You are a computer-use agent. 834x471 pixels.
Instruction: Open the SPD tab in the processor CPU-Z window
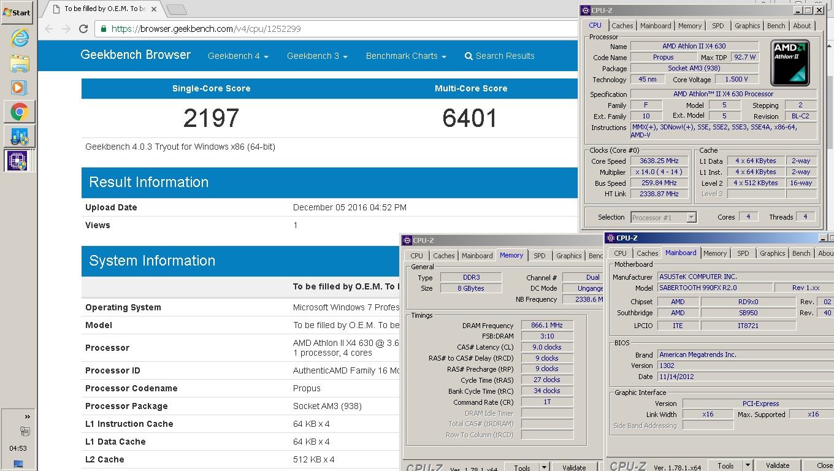coord(718,26)
